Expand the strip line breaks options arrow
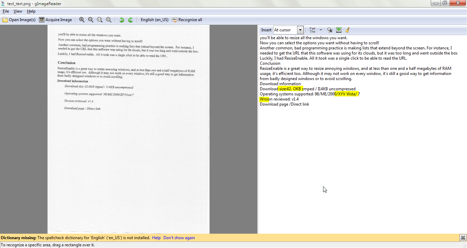Viewport: 467px width, 248px height. pos(321,30)
